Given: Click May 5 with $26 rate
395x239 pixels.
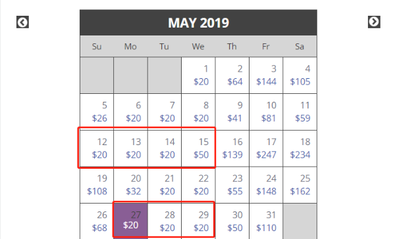Looking at the screenshot, I should (x=97, y=112).
